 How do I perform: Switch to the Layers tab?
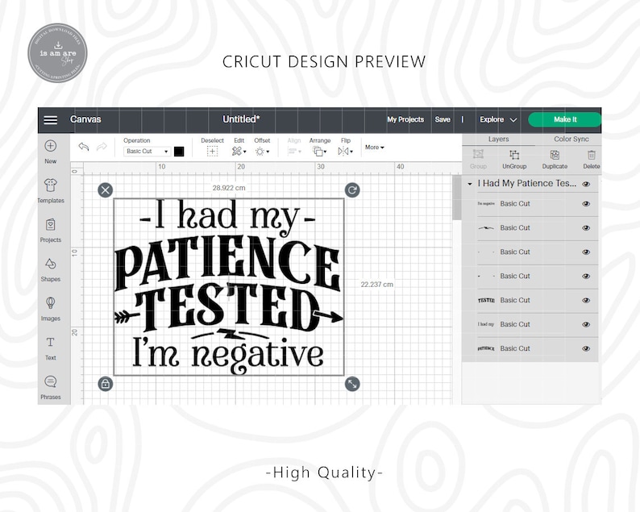click(498, 139)
